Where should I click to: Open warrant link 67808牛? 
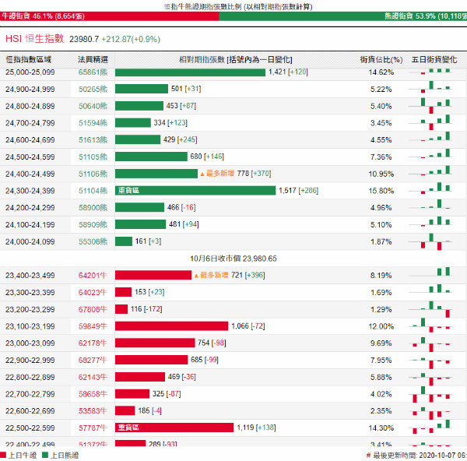click(93, 309)
